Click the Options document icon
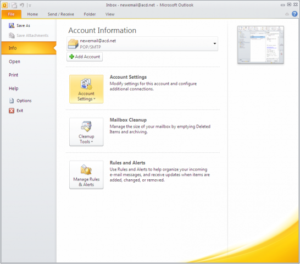 tap(12, 101)
